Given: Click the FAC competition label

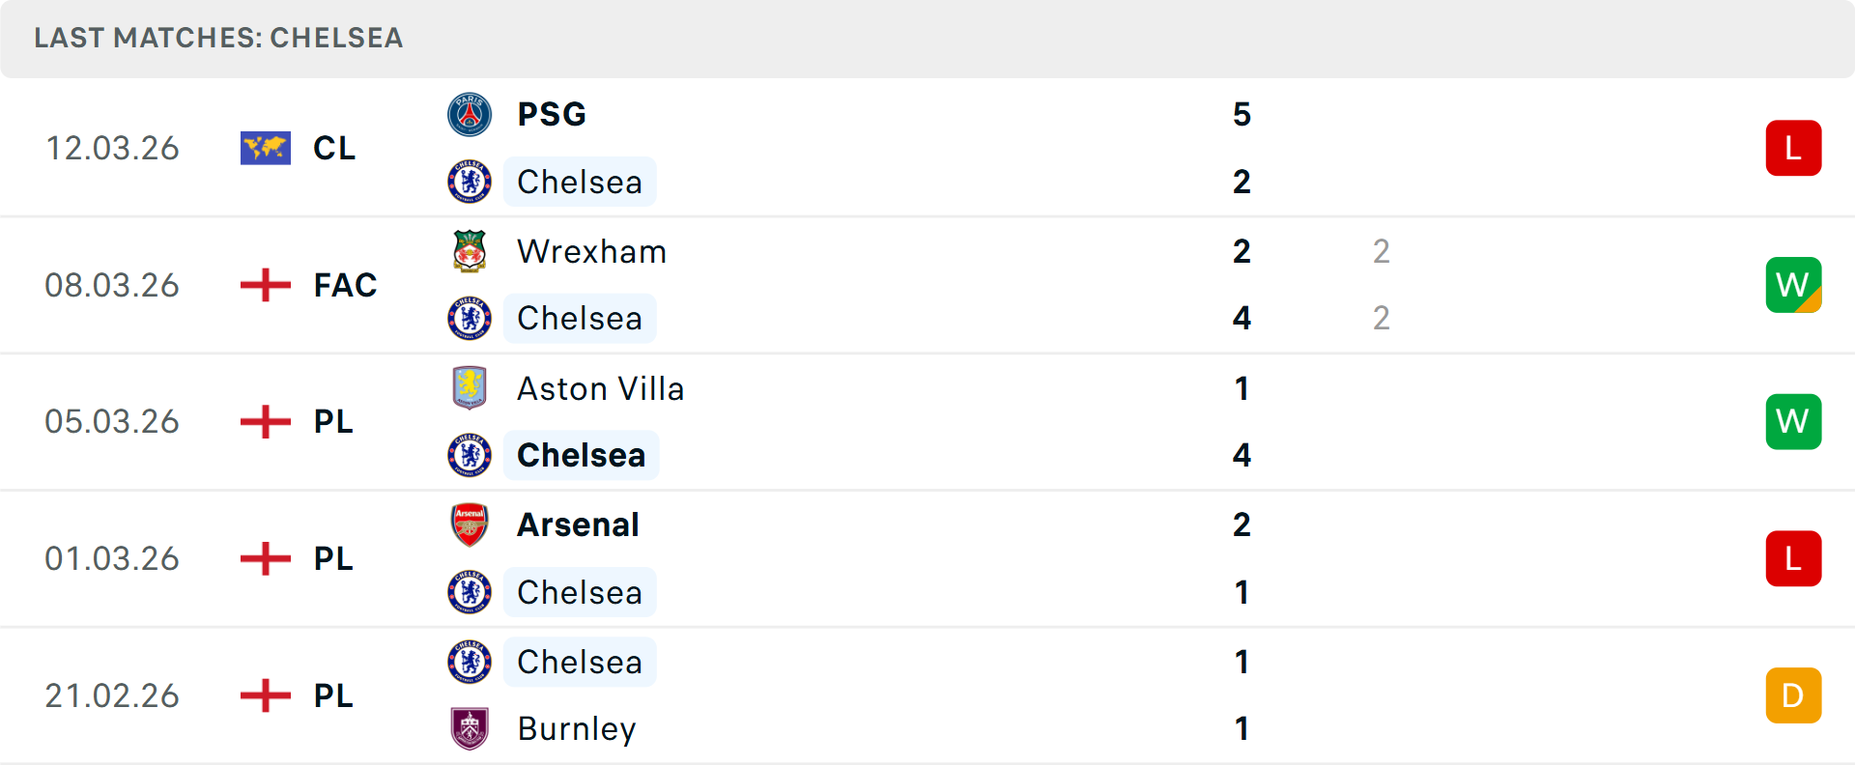Looking at the screenshot, I should click(345, 285).
